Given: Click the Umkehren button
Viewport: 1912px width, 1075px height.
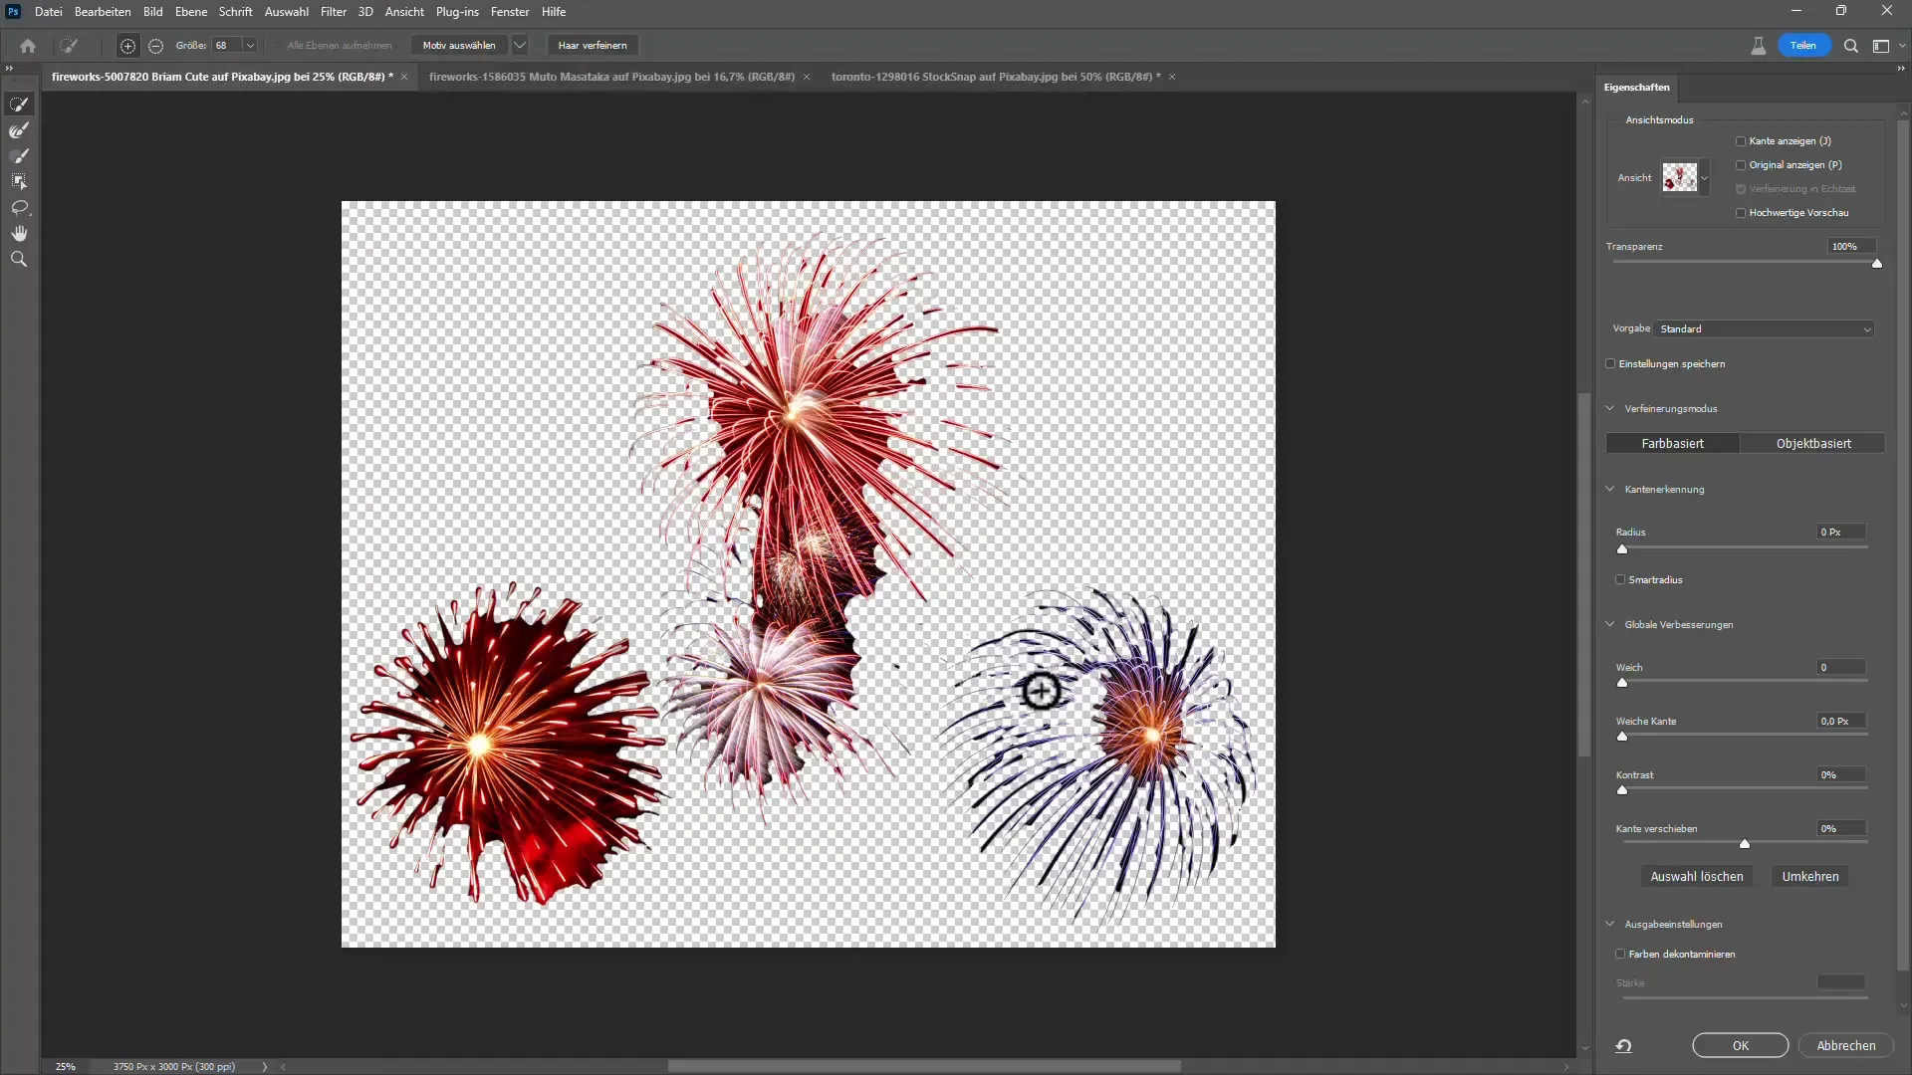Looking at the screenshot, I should pos(1810,877).
